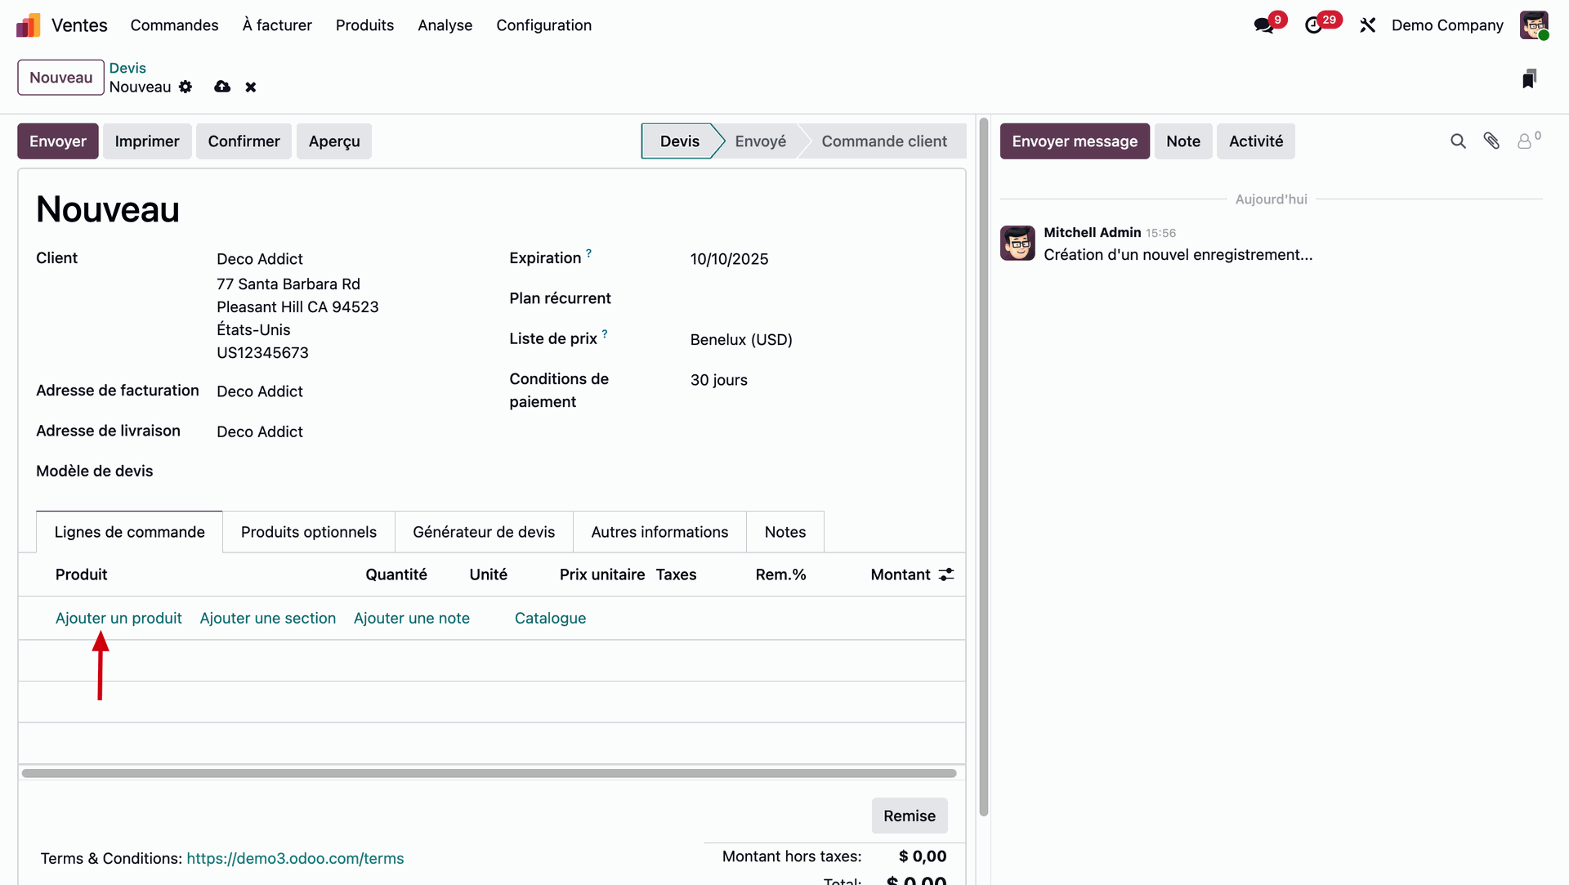
Task: Switch to the Produits optionnels tab
Action: click(308, 532)
